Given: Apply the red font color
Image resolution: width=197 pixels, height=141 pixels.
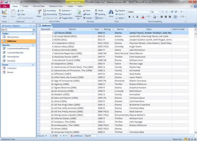Looking at the screenshot, I should tap(143, 17).
